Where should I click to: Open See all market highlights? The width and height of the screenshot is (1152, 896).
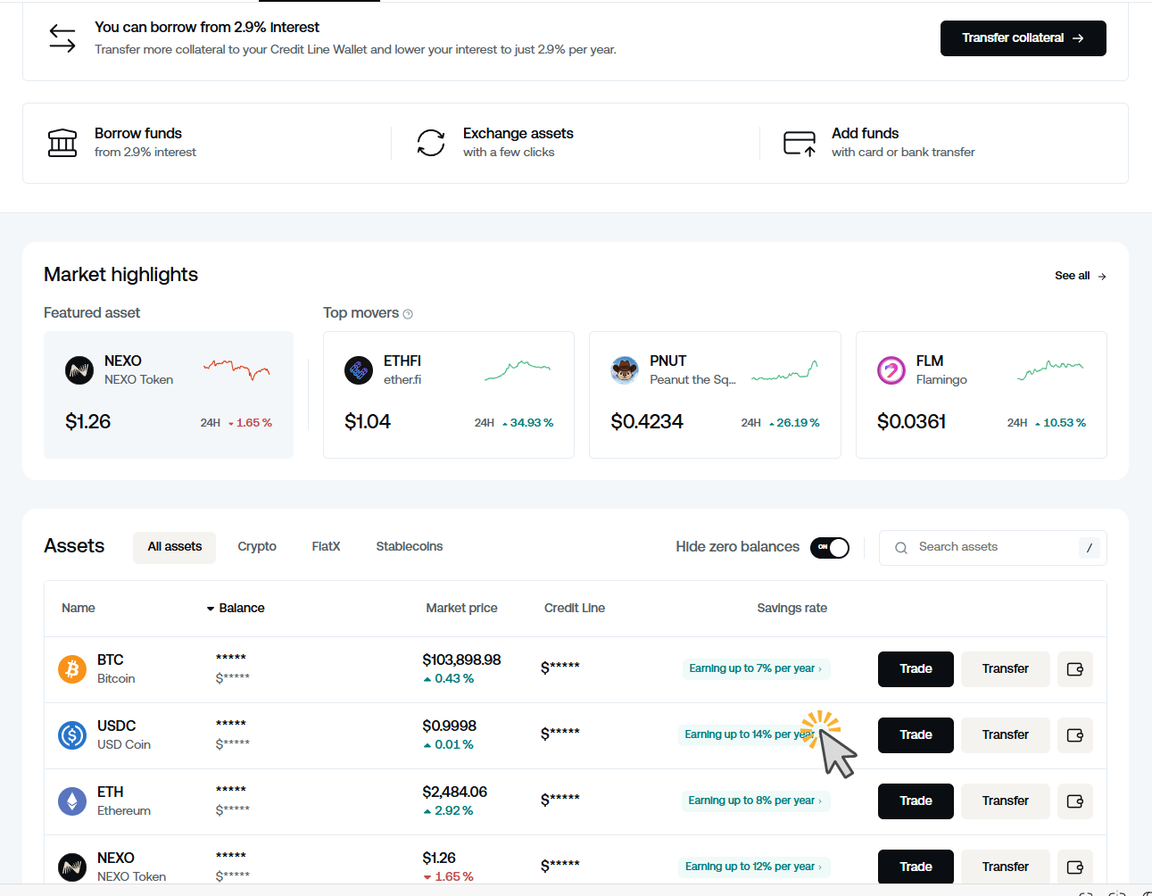pyautogui.click(x=1080, y=276)
